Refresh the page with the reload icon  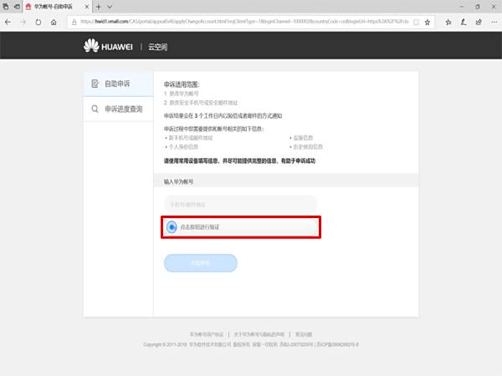(38, 22)
